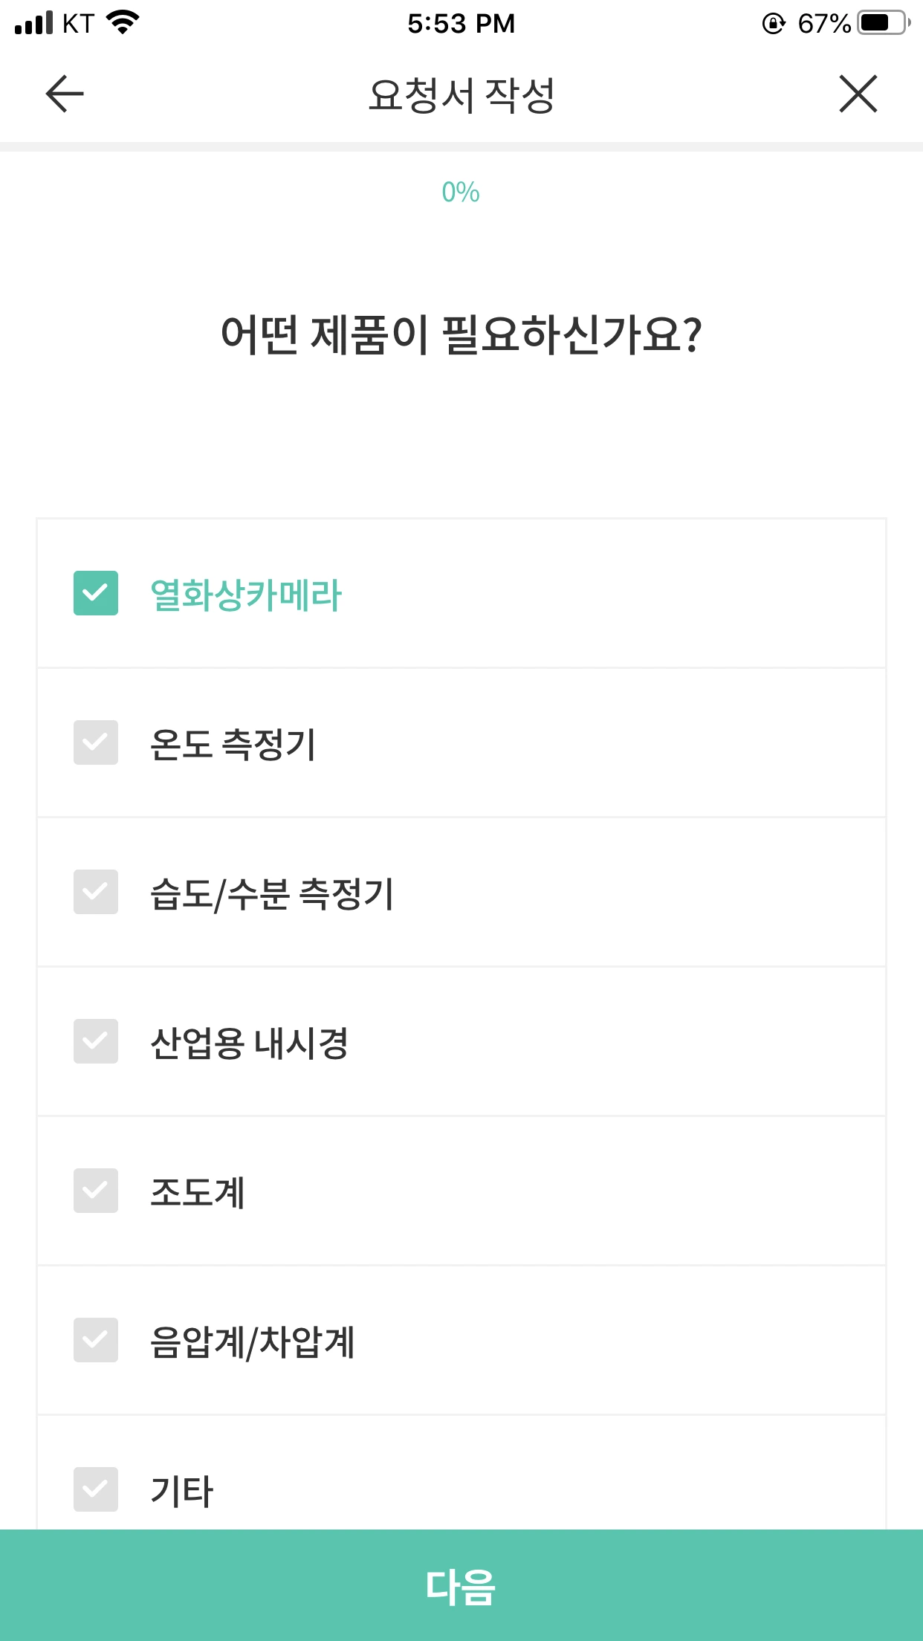The height and width of the screenshot is (1641, 923).
Task: Tick the 산업용 내시경 checkbox
Action: click(96, 1041)
